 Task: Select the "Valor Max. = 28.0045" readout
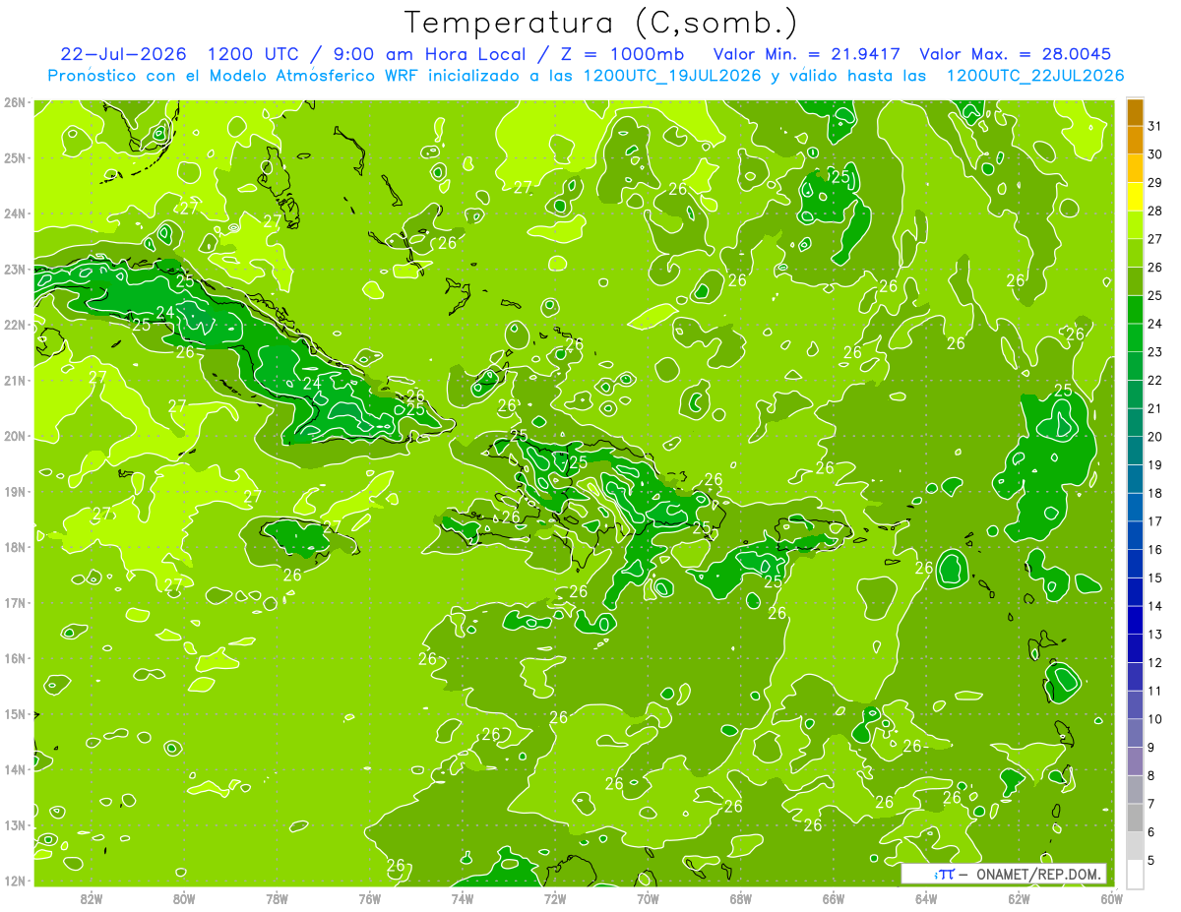1016,54
